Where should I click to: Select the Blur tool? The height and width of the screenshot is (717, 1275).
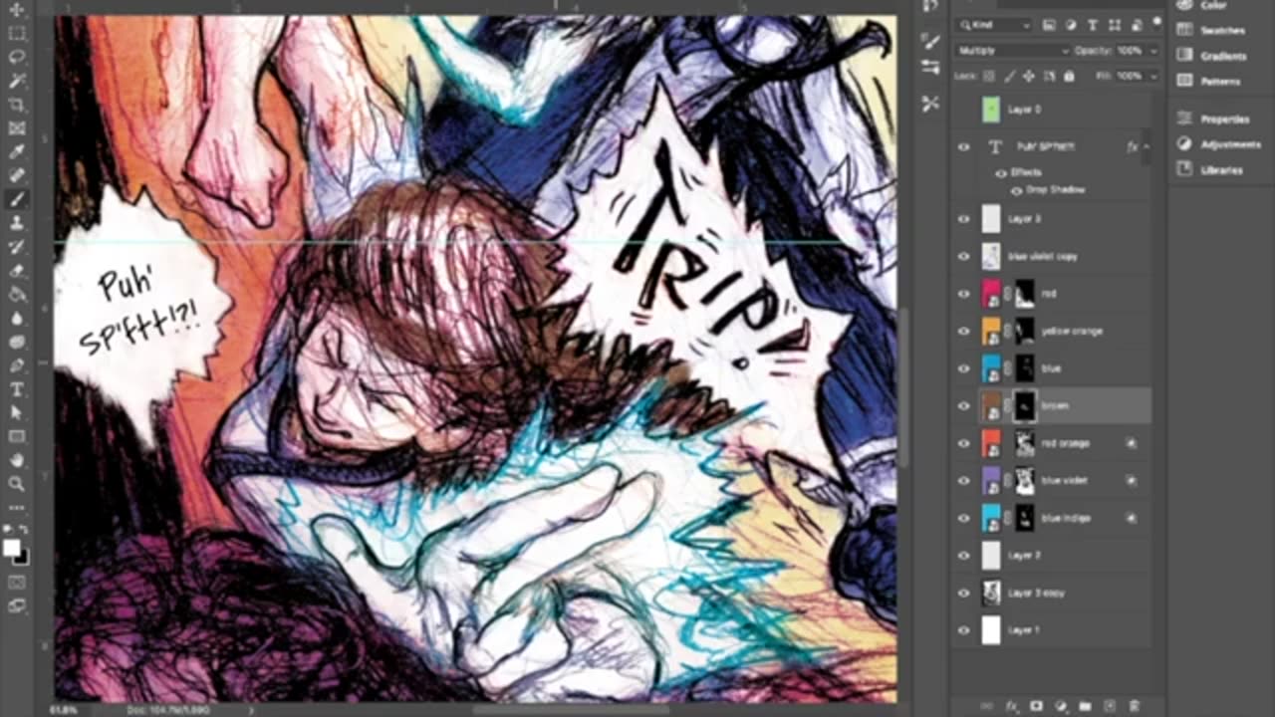17,318
